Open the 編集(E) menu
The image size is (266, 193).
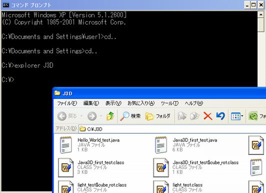[x=91, y=103]
